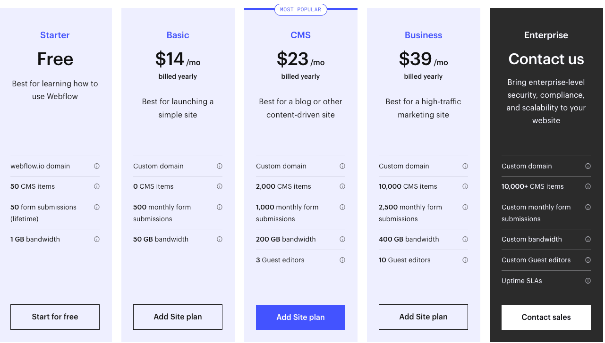Click info icon beside 400 GB bandwidth
605x343 pixels.
(465, 239)
